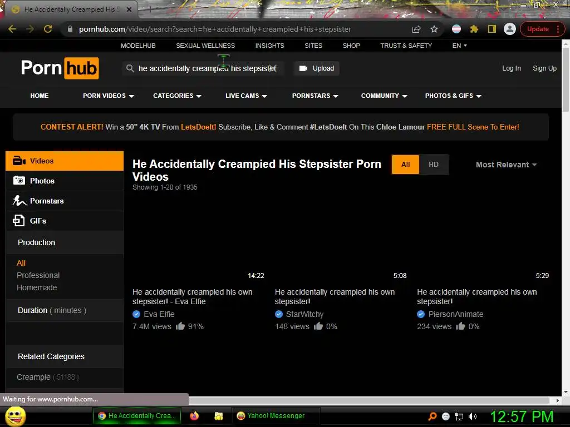This screenshot has width=570, height=427.
Task: Open the SHOP link in top bar
Action: 351,46
